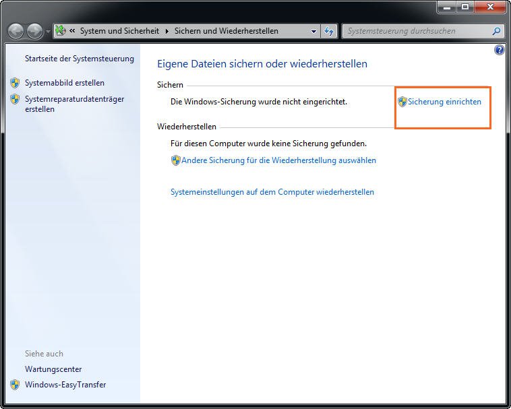The width and height of the screenshot is (511, 409).
Task: Close the window with the X button
Action: (x=490, y=7)
